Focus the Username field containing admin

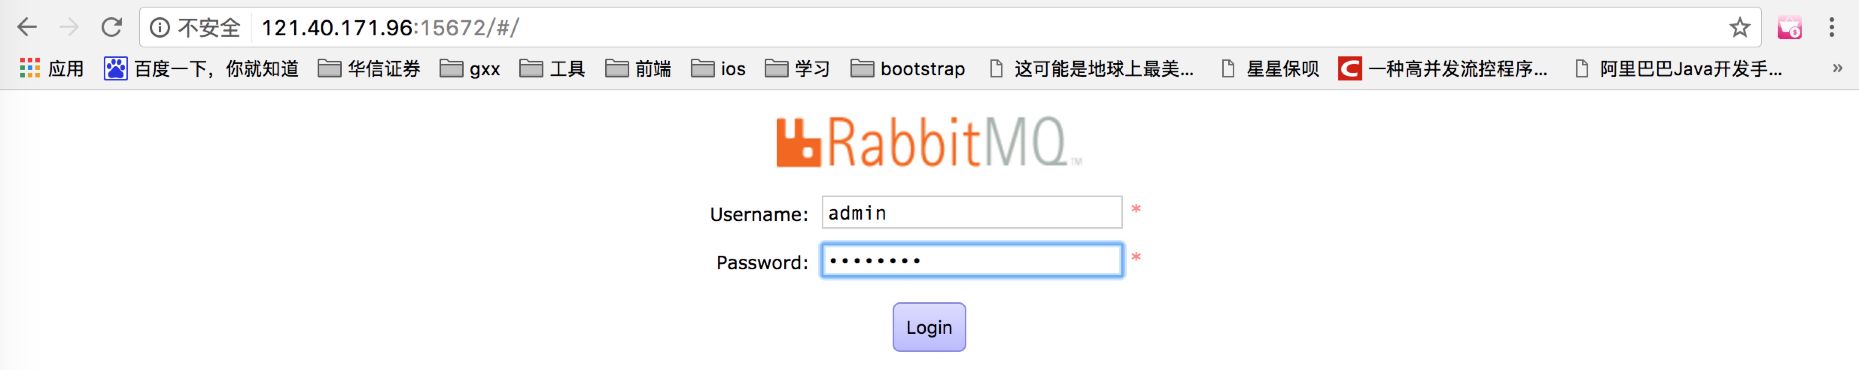(x=971, y=212)
